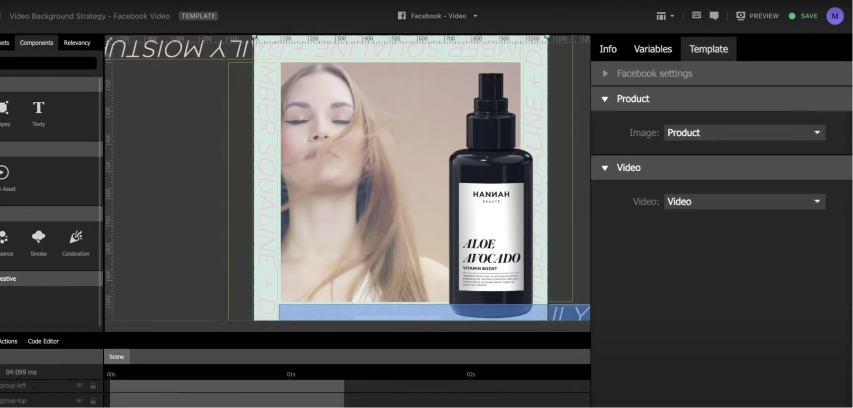Switch to the Assets tab
This screenshot has width=853, height=408.
[5, 43]
